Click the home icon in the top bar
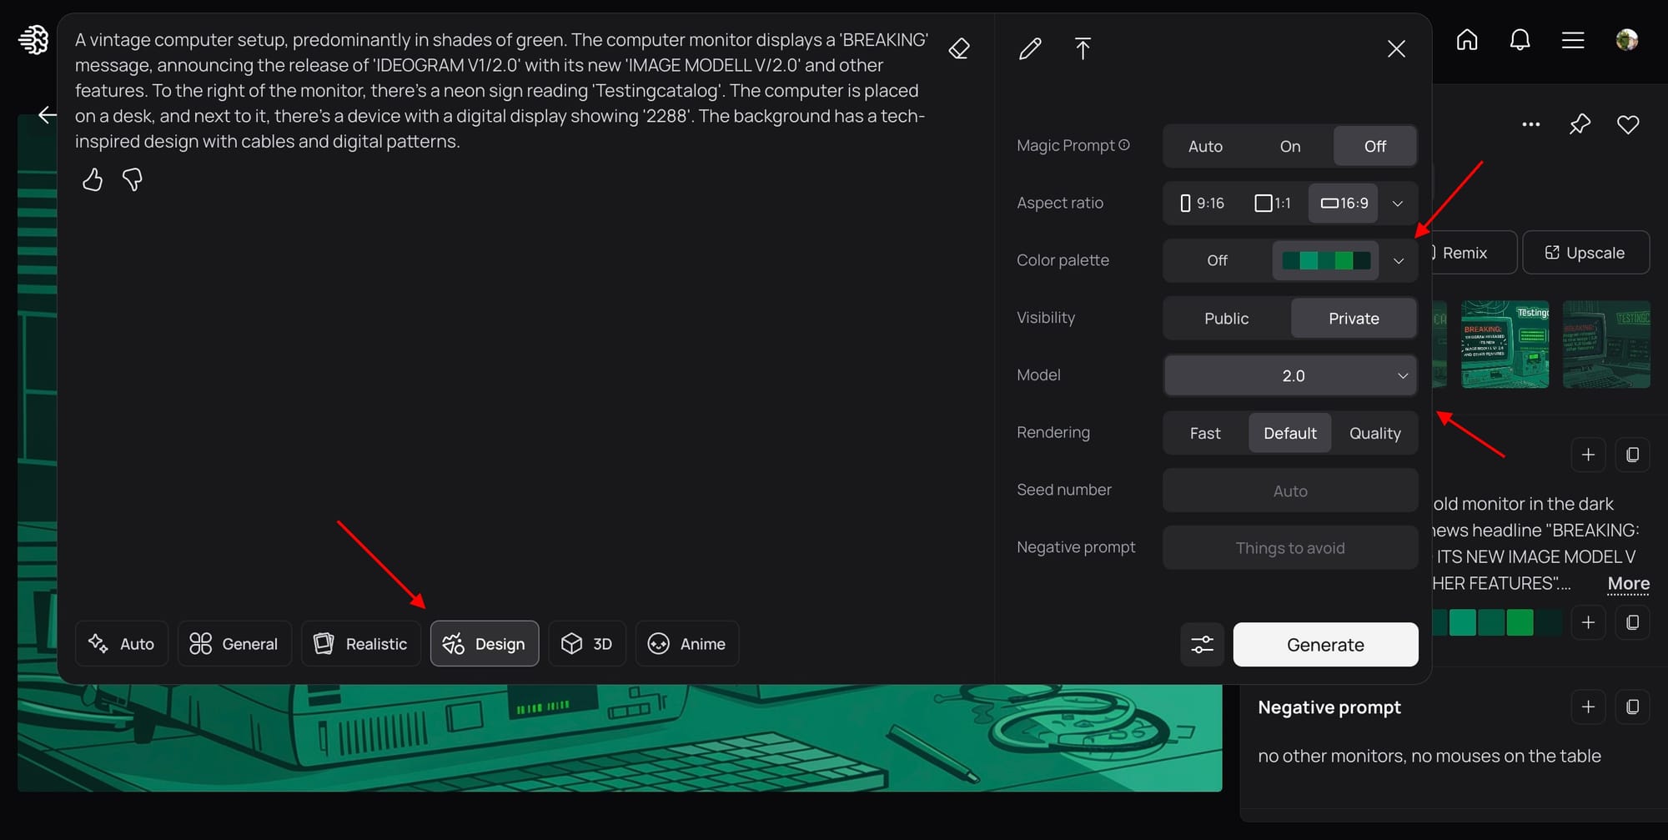 point(1466,39)
